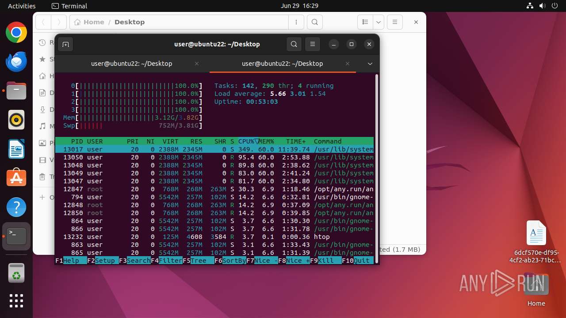Sort by the MEM% column header

[x=266, y=141]
